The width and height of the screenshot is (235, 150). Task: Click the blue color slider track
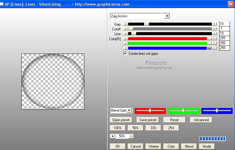pos(167,48)
